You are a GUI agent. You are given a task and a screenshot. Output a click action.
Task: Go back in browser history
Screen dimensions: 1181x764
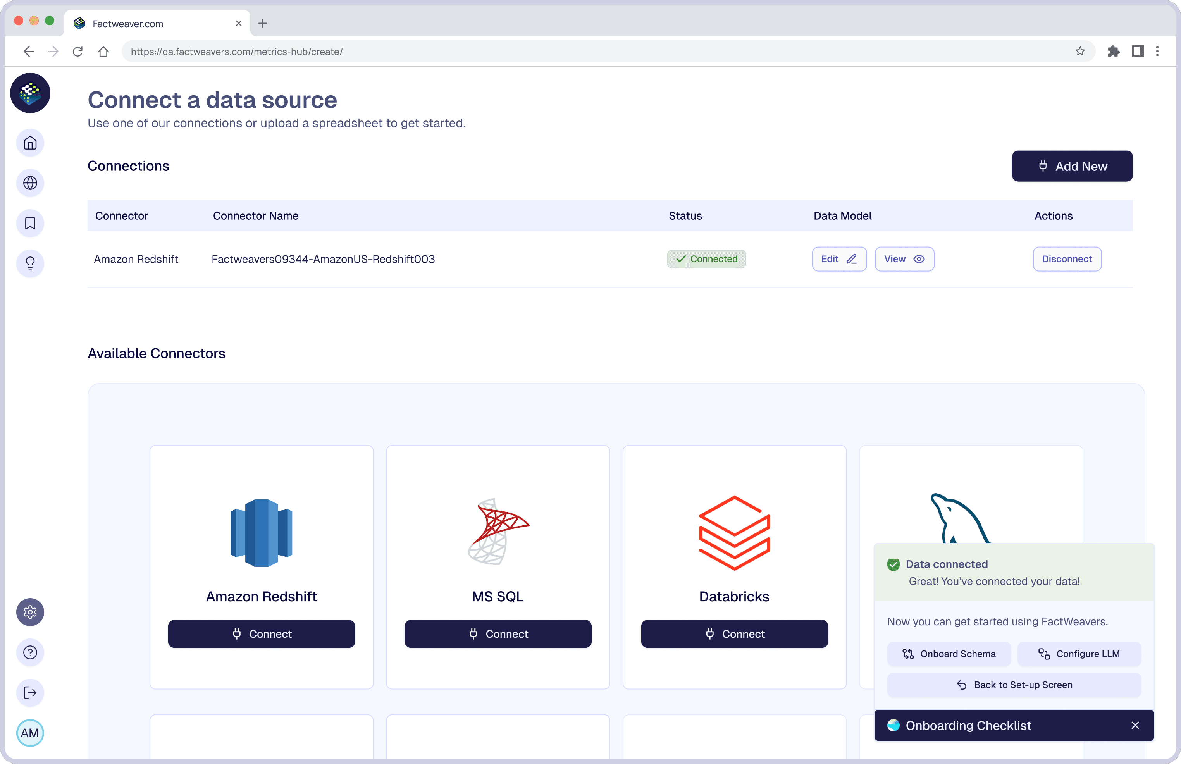29,51
